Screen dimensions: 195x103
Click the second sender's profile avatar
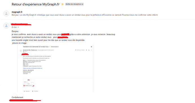(x=6, y=26)
